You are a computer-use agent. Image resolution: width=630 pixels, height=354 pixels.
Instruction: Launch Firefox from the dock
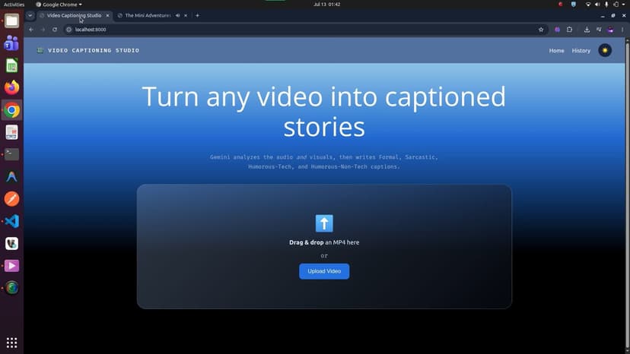(11, 87)
